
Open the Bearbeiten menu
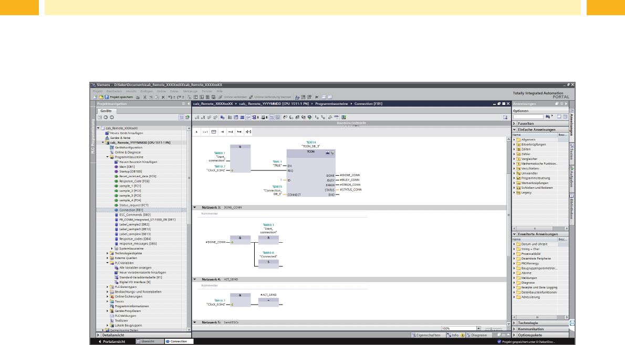(114, 92)
